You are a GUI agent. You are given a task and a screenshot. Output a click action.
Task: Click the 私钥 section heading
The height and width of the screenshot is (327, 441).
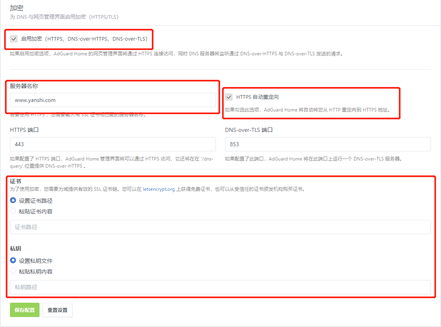(x=15, y=249)
